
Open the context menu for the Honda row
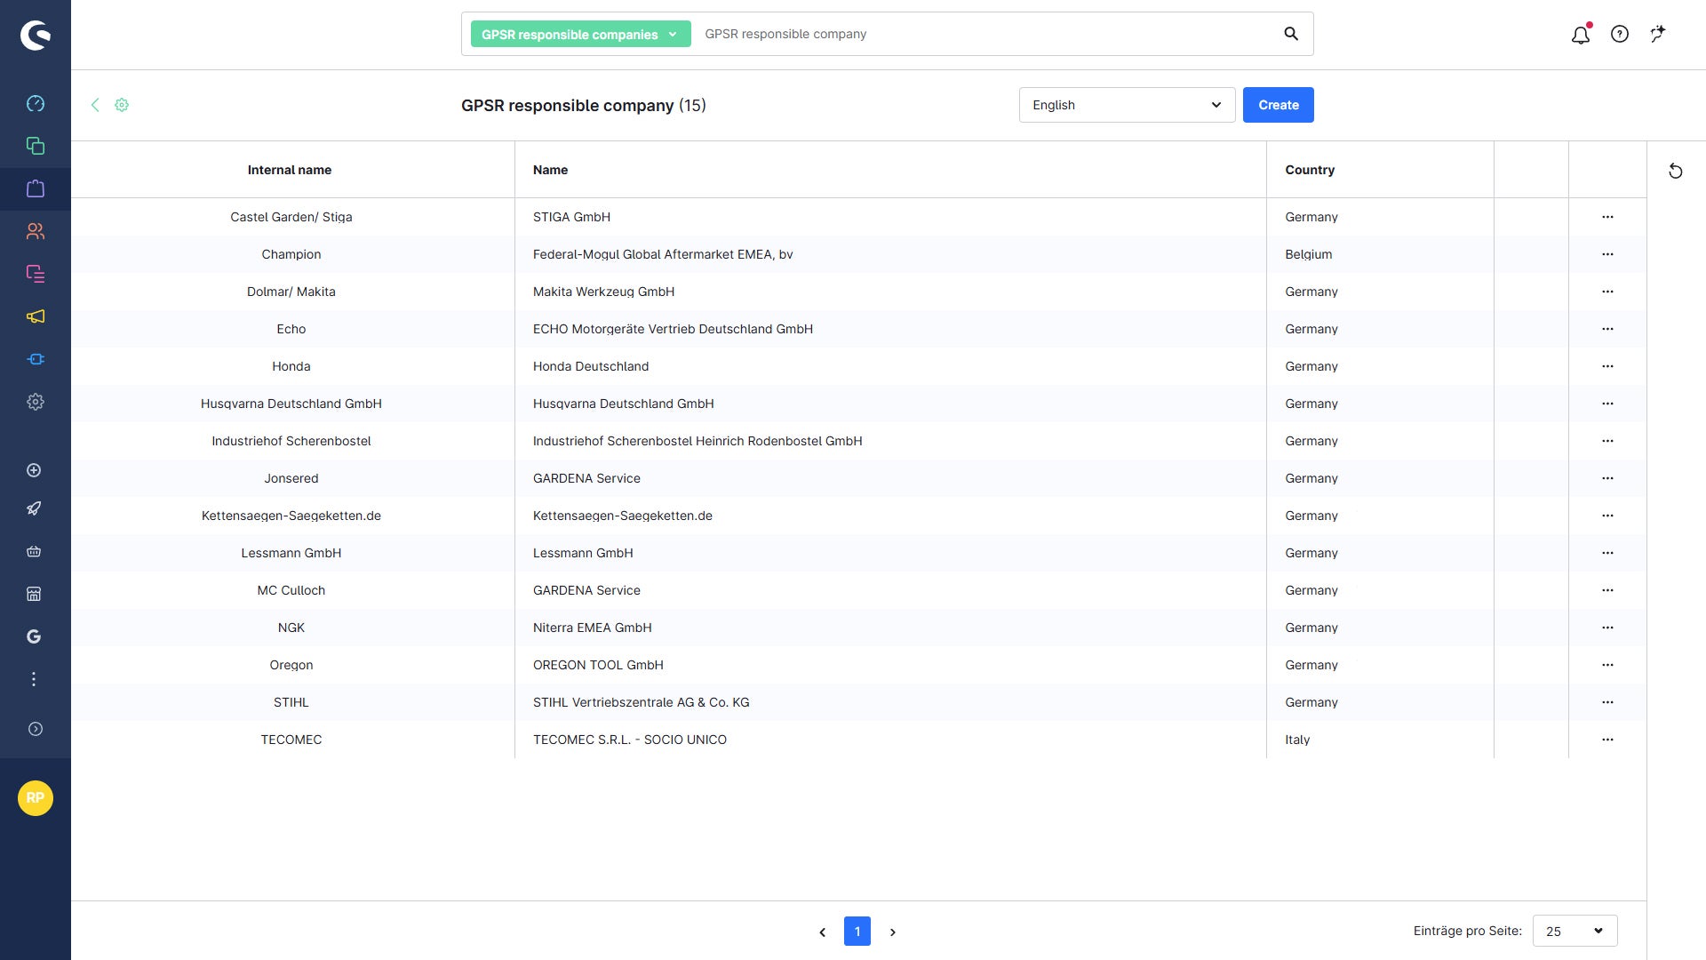[x=1607, y=366]
